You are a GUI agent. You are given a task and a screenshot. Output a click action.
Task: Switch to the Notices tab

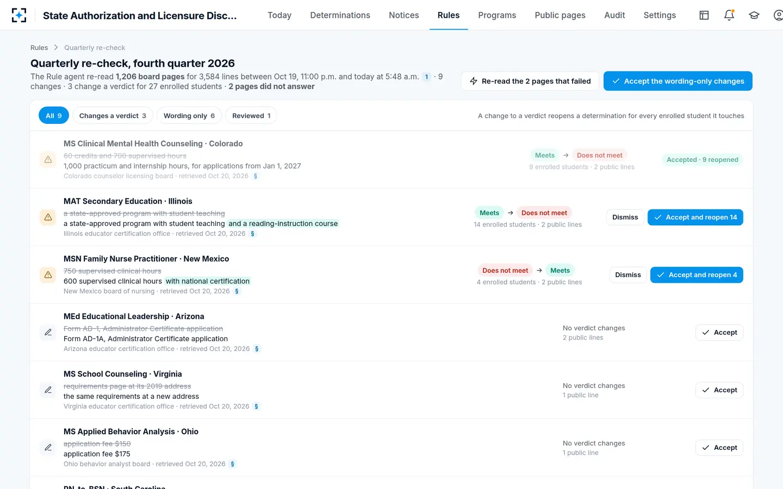pyautogui.click(x=404, y=15)
